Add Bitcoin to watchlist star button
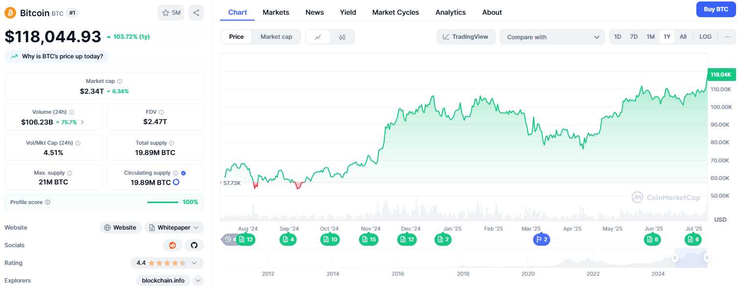This screenshot has width=739, height=286. coord(171,13)
